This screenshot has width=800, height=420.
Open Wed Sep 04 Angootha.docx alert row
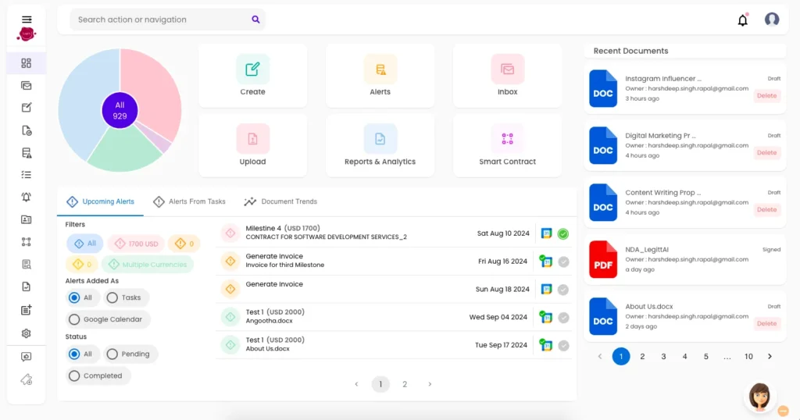click(394, 317)
